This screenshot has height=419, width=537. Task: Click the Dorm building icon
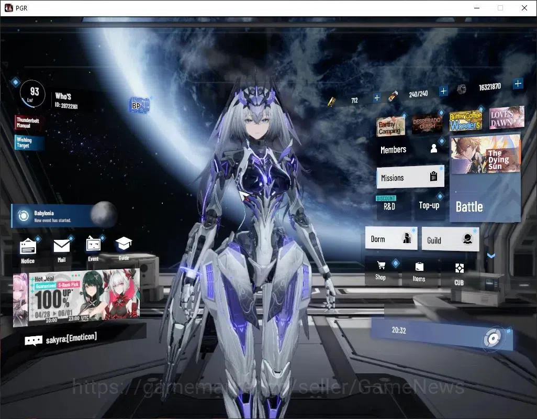407,238
